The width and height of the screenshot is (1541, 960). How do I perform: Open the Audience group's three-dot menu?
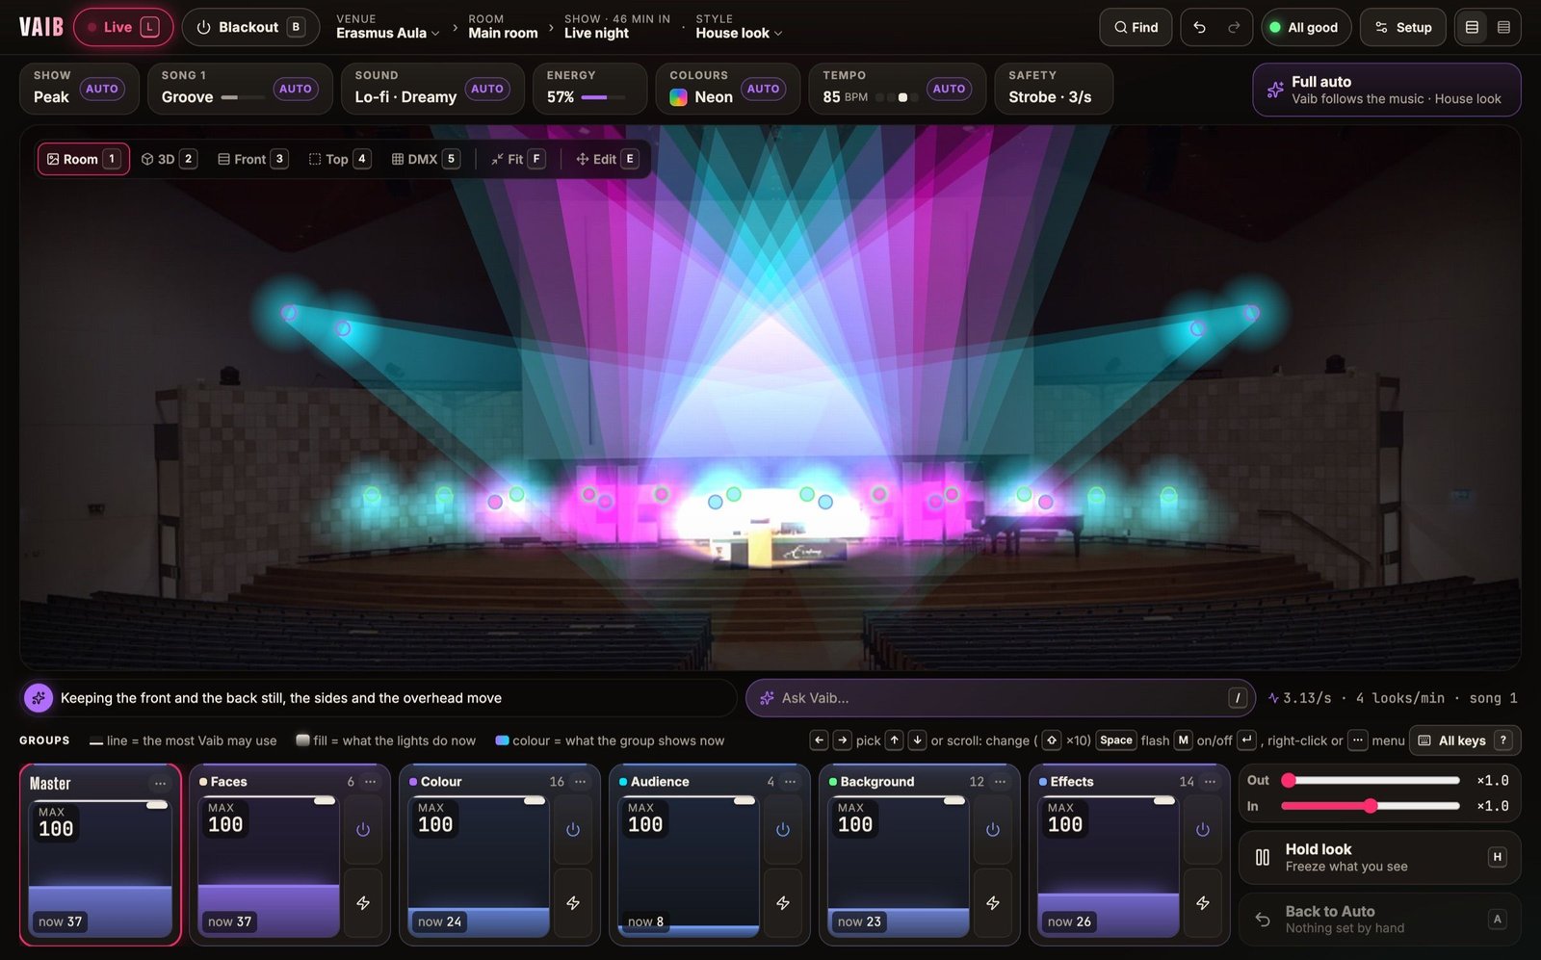pyautogui.click(x=790, y=781)
